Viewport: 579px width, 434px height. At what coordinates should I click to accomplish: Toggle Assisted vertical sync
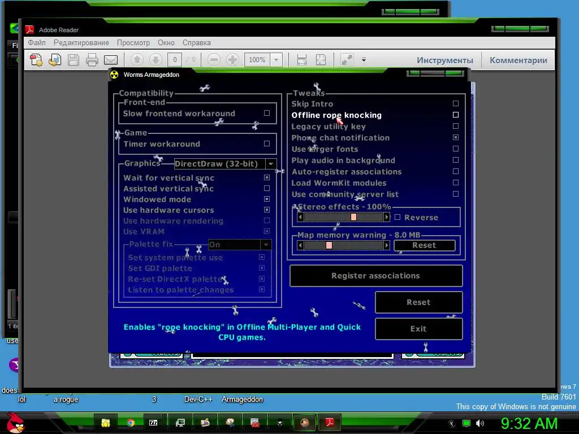click(x=267, y=188)
